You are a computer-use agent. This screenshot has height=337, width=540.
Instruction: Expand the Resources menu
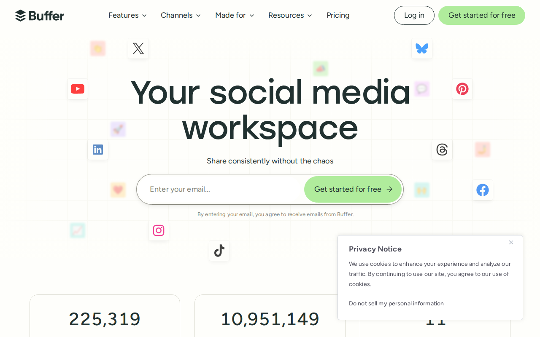[290, 15]
